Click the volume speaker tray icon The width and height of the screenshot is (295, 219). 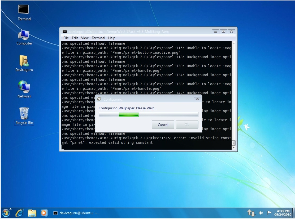coord(261,213)
